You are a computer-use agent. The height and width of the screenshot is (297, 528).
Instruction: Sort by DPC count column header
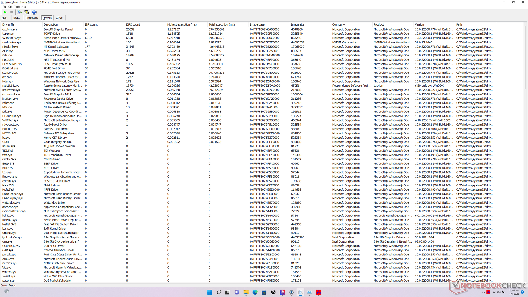[133, 25]
